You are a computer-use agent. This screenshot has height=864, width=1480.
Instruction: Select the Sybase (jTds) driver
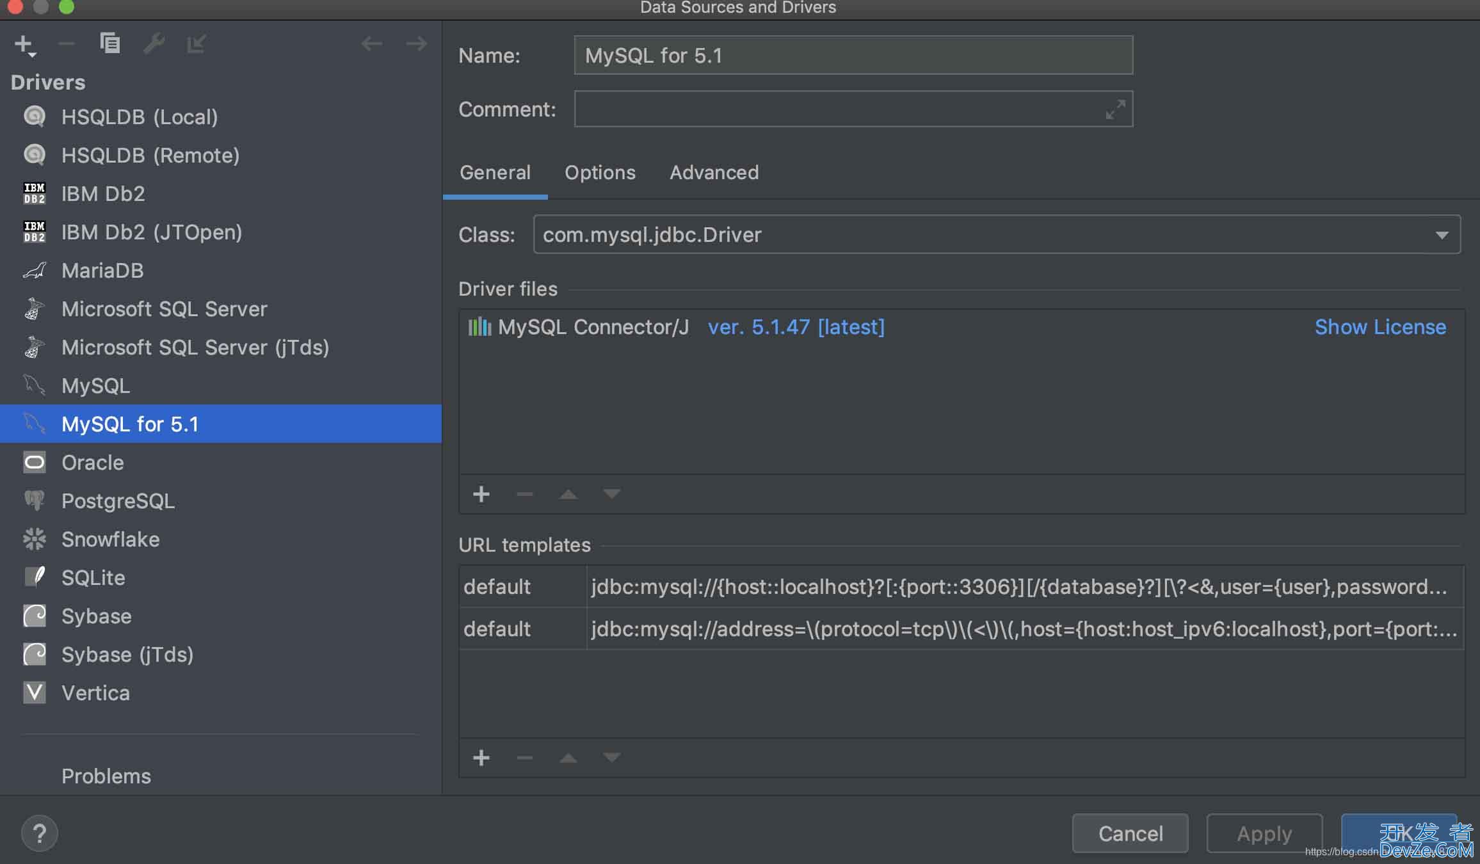coord(221,654)
